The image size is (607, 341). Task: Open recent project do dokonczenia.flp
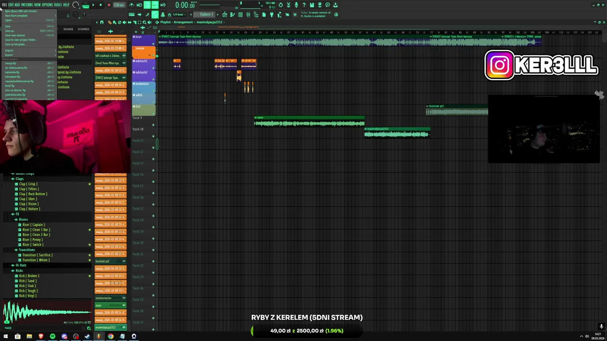click(29, 68)
